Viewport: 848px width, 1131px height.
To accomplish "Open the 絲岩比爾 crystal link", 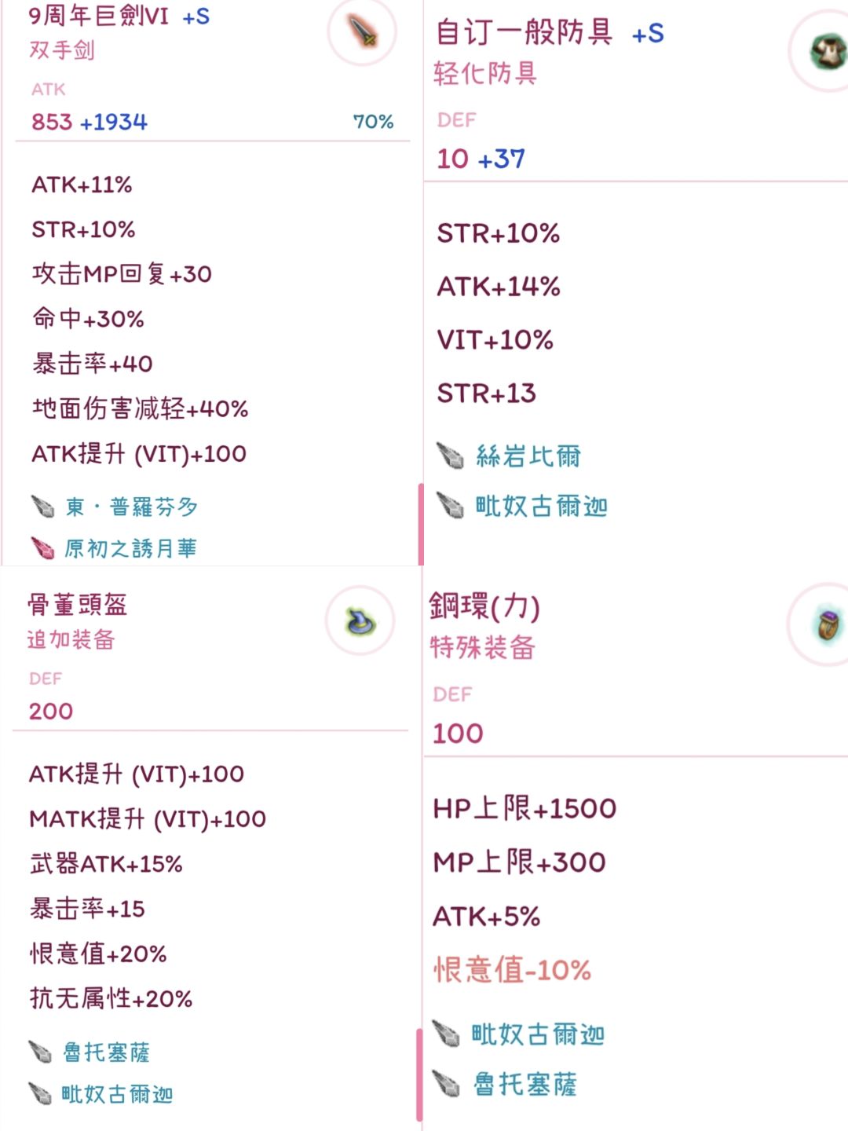I will tap(528, 456).
